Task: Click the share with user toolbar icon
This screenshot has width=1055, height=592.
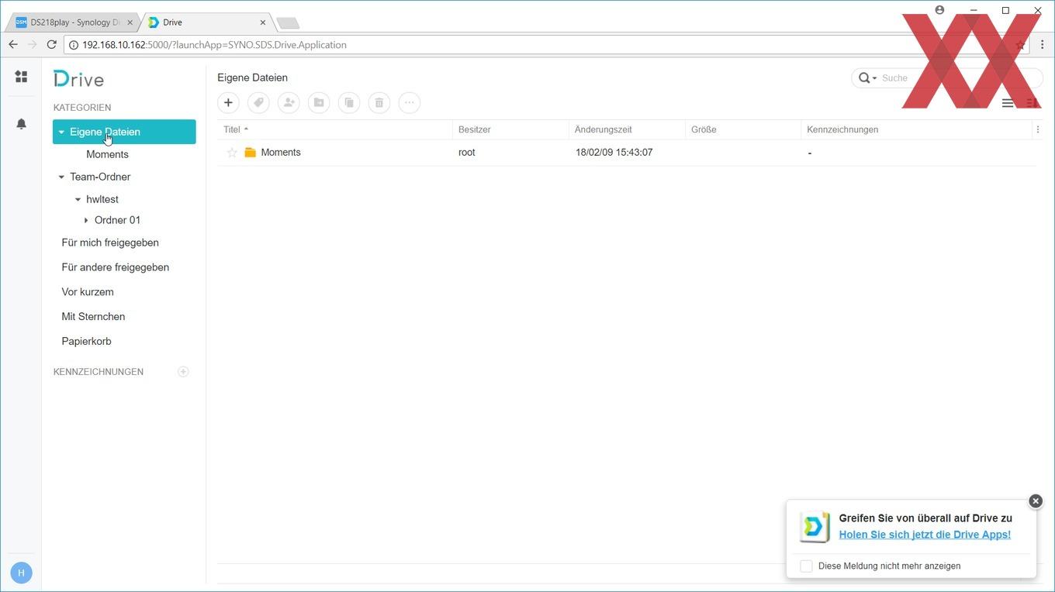Action: [289, 102]
